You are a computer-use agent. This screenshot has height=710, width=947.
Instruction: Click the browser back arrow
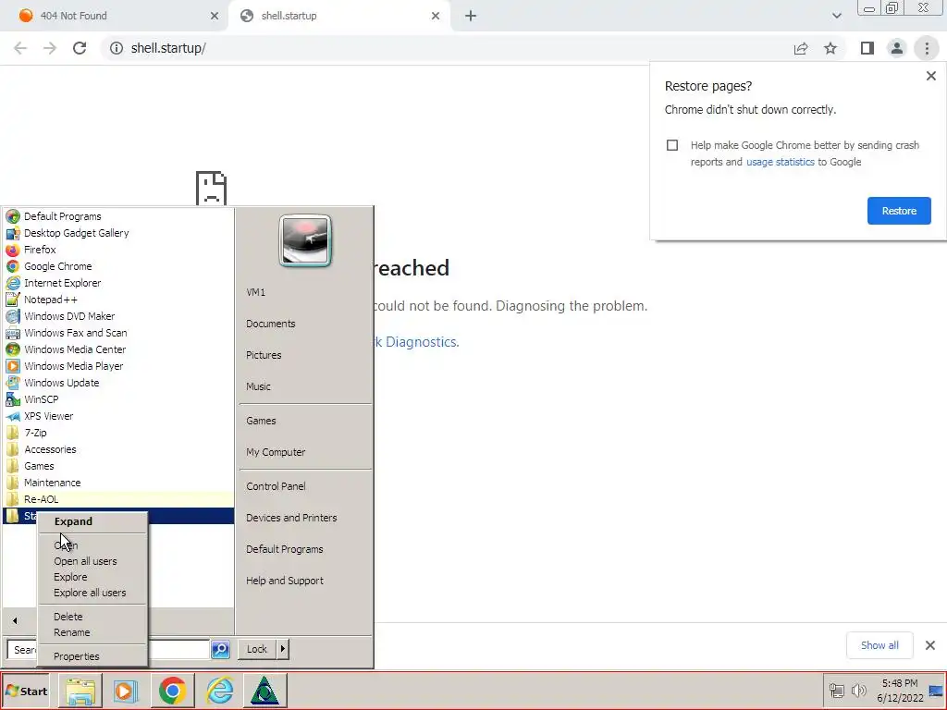20,48
